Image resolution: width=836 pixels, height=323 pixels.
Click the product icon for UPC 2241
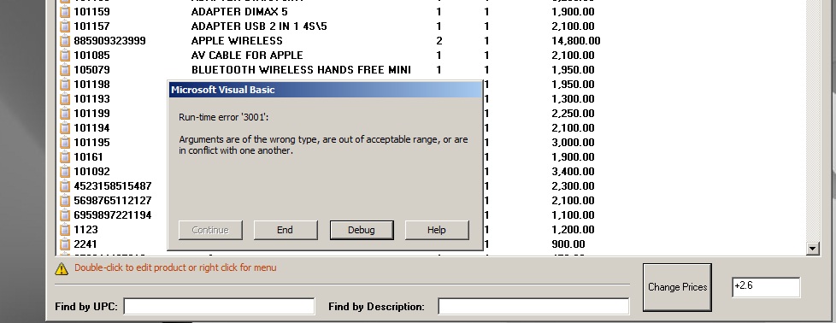point(64,244)
